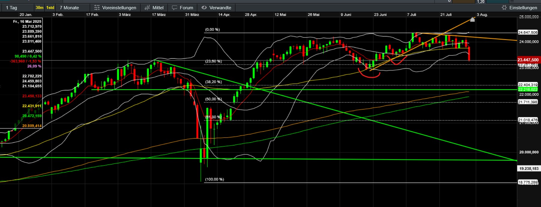Open the Forum speech bubble icon

pos(174,7)
